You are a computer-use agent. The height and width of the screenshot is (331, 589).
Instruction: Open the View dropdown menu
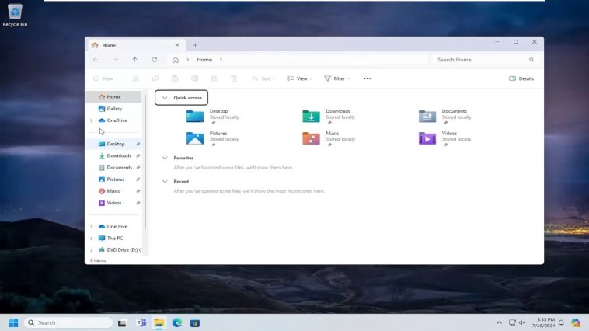pos(299,78)
